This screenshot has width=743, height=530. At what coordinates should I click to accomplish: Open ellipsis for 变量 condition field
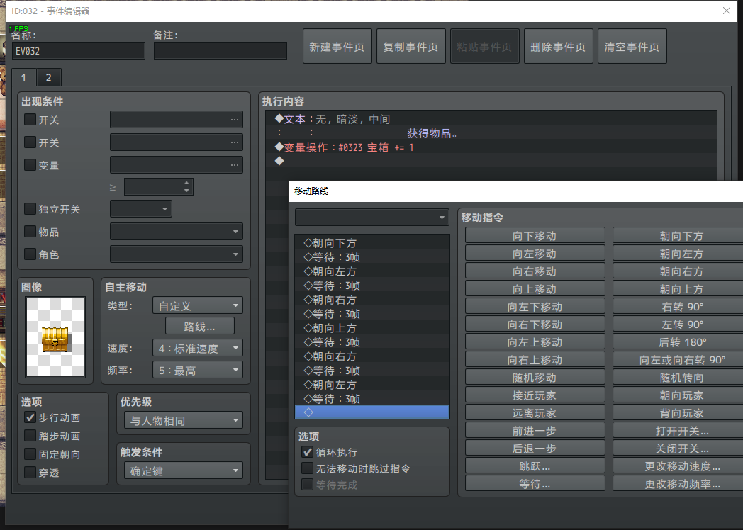(235, 165)
